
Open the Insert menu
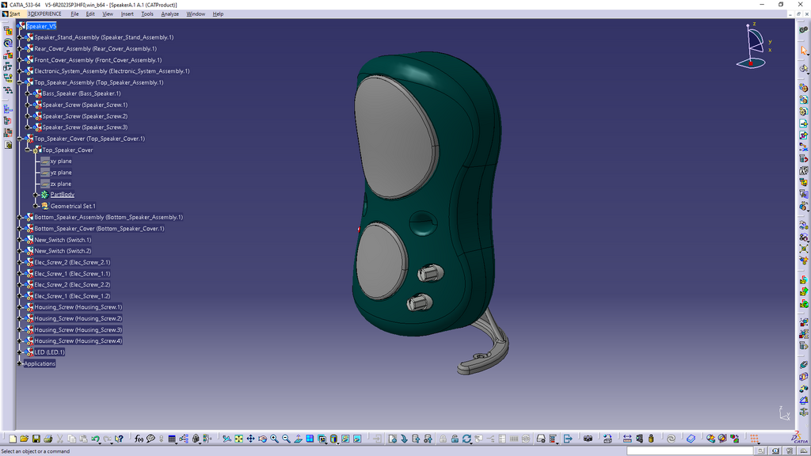coord(127,13)
